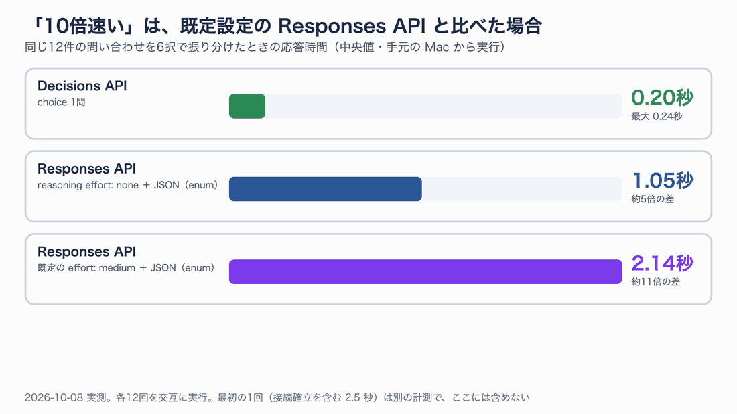Click the footnote starting 2026-10-08 実測
The width and height of the screenshot is (737, 414).
(277, 397)
